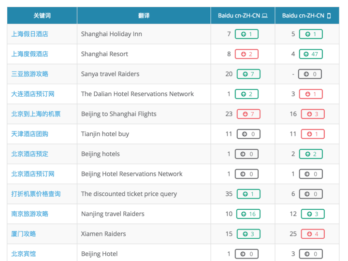Click red down-arrow badge 2 for Shanghai Resort
Viewport: 348px width, 261px height.
(x=246, y=54)
